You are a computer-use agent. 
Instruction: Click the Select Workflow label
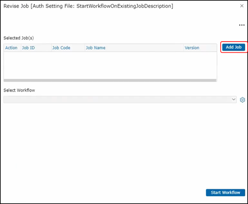tap(19, 90)
